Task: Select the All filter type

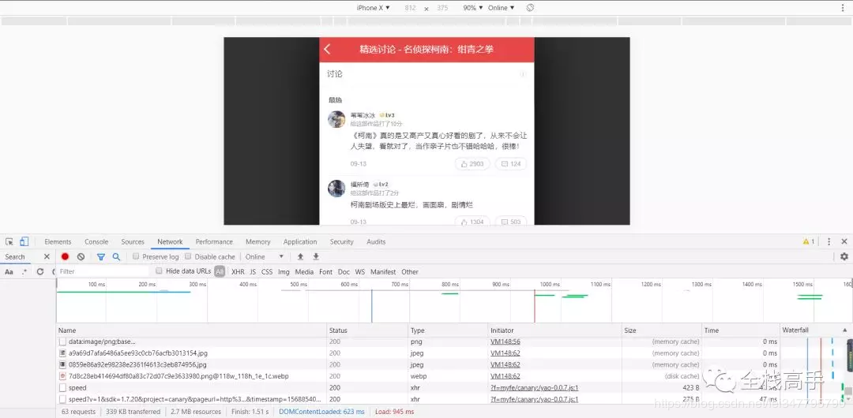Action: coord(220,272)
